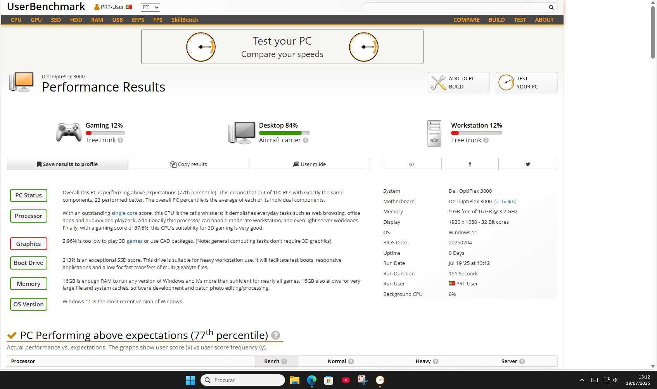Image resolution: width=657 pixels, height=389 pixels.
Task: Click the right speedometer gauge icon
Action: pyautogui.click(x=363, y=47)
